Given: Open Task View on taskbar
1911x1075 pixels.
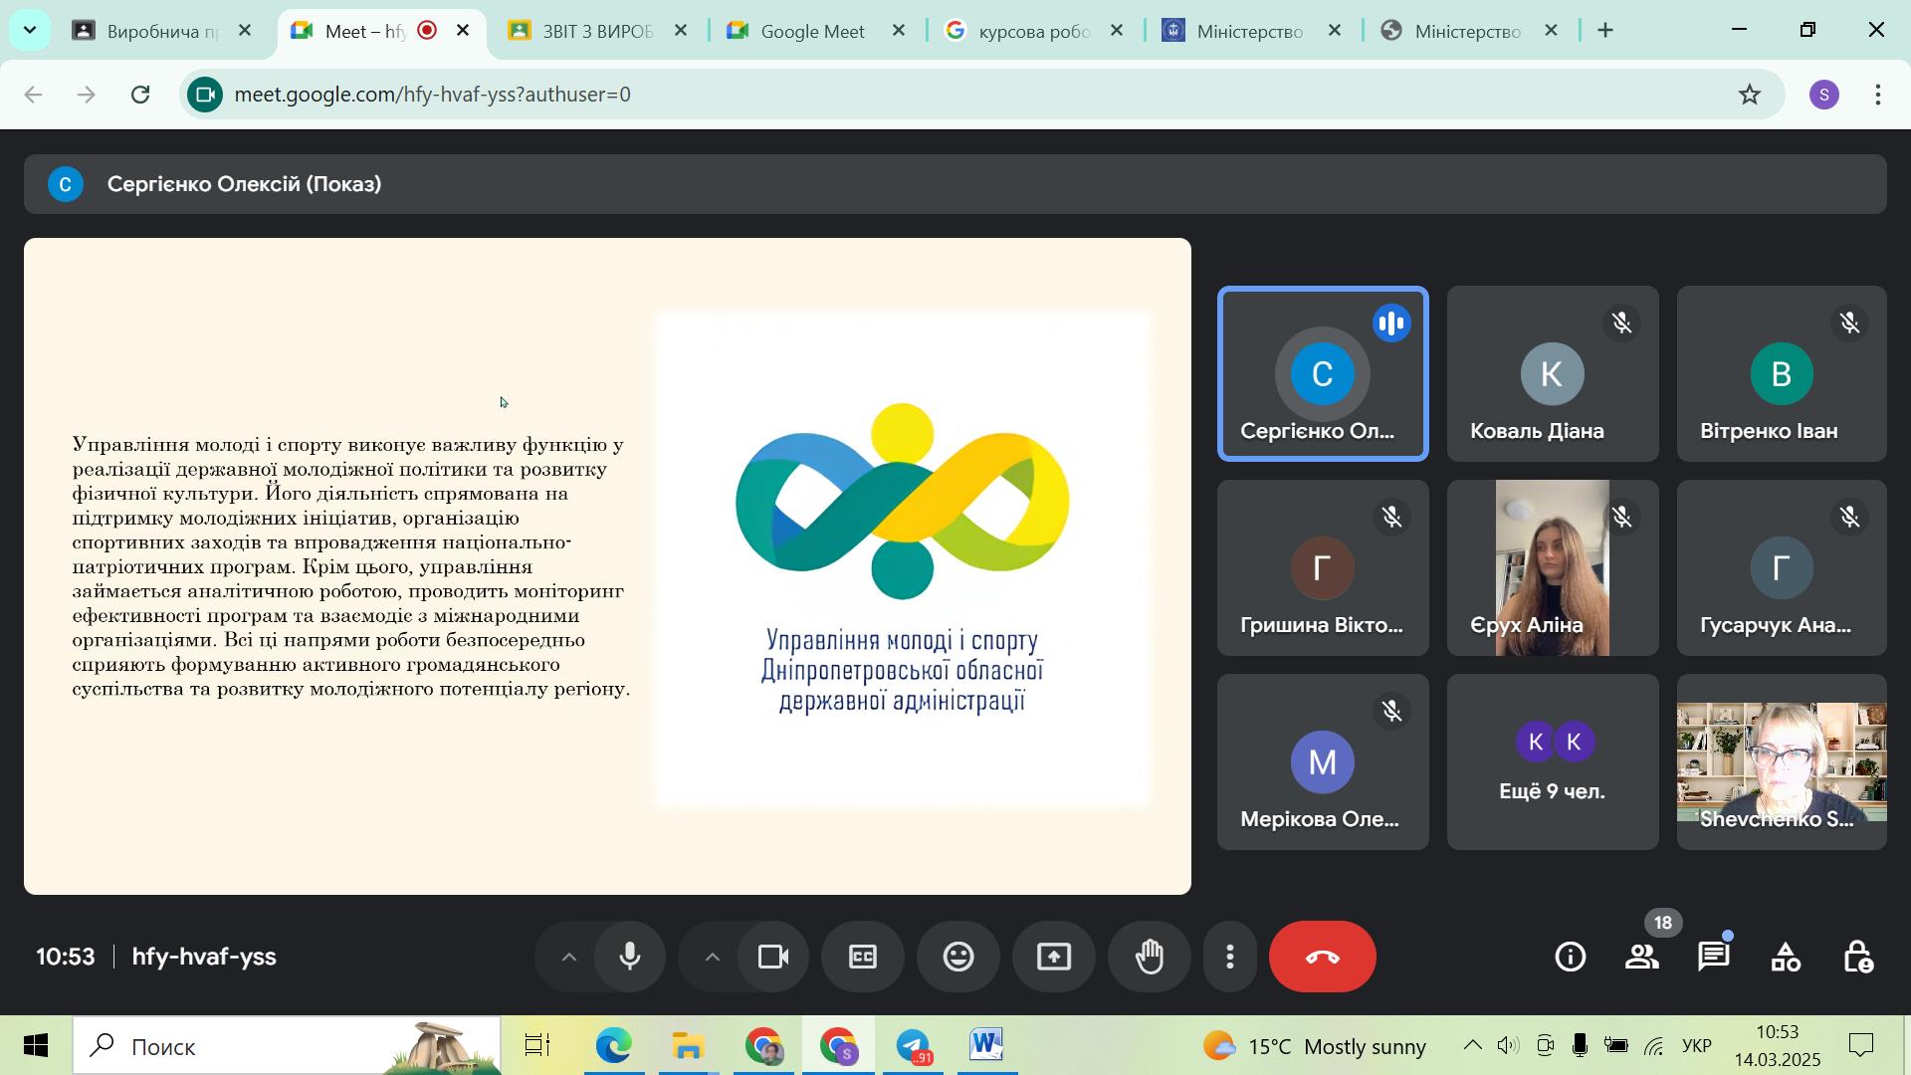Looking at the screenshot, I should pyautogui.click(x=537, y=1046).
